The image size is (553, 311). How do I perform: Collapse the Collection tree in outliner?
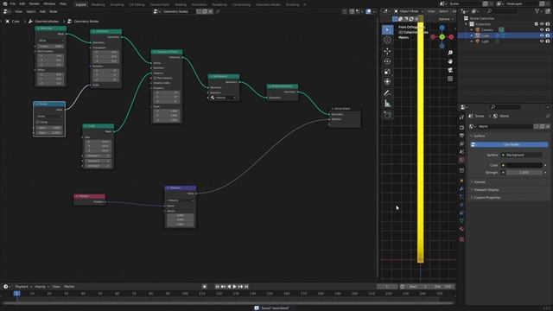tap(467, 24)
